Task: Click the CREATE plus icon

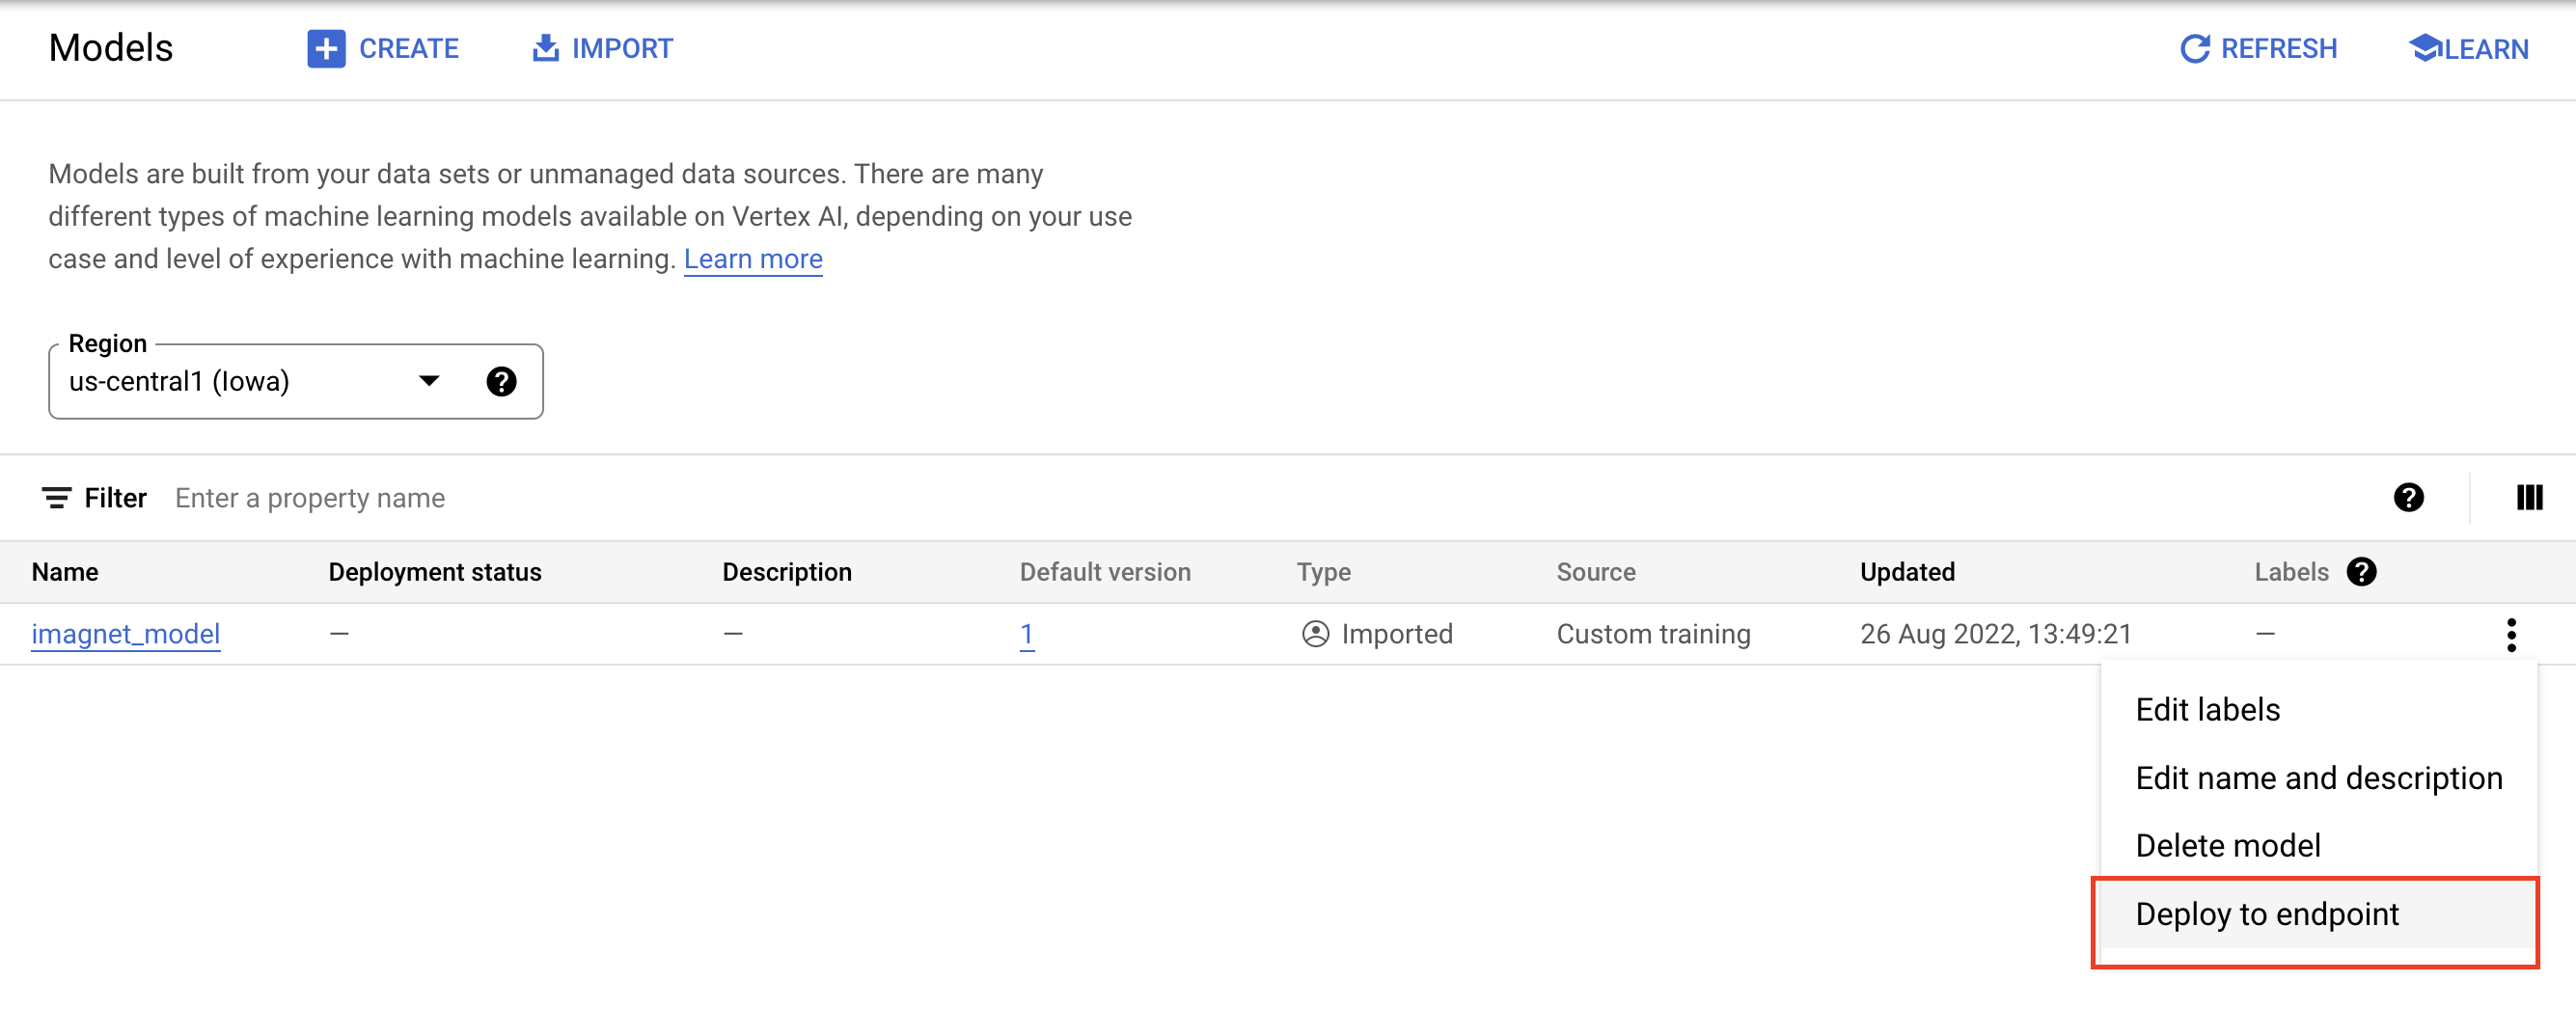Action: (x=326, y=48)
